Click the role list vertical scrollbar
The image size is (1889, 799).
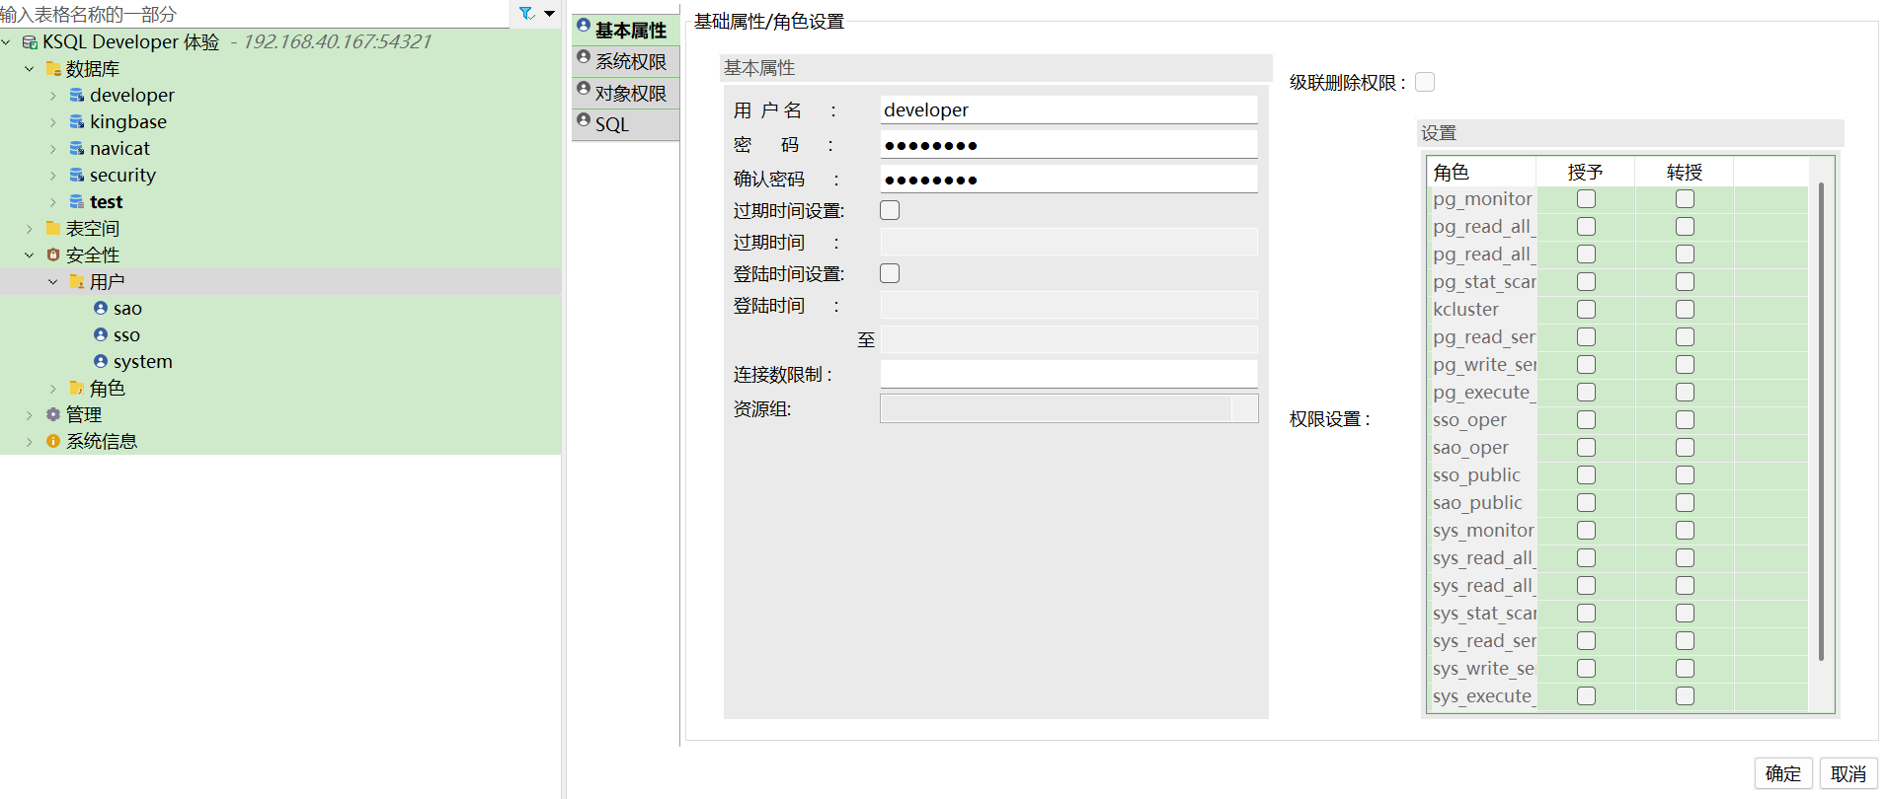pos(1821,424)
